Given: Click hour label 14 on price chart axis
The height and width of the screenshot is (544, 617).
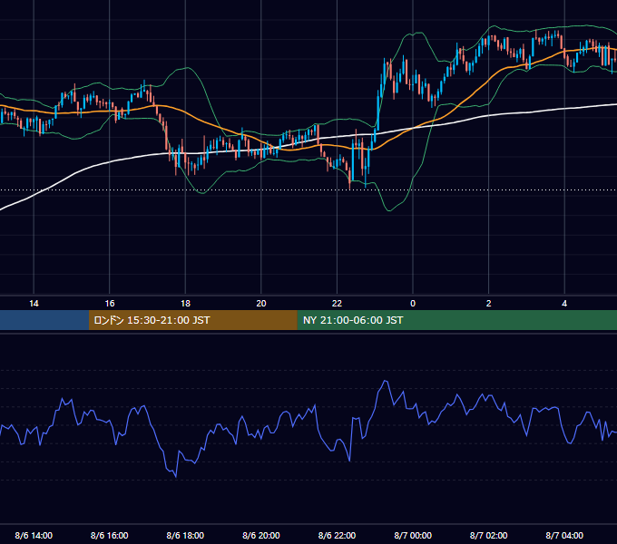Looking at the screenshot, I should (x=34, y=304).
